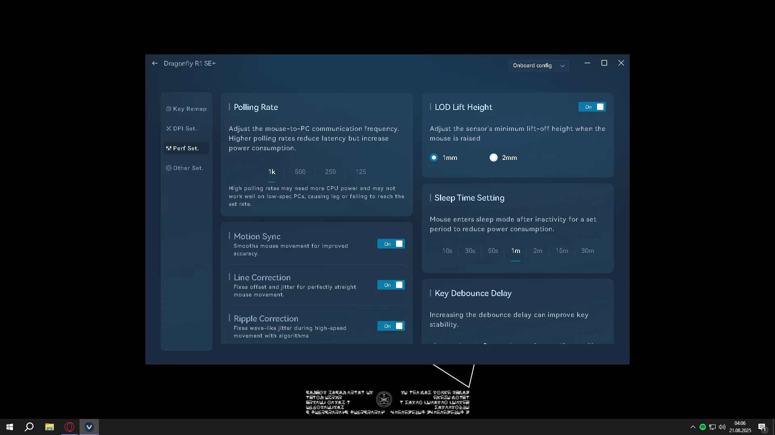Expand the Onboard config dropdown

(x=538, y=66)
